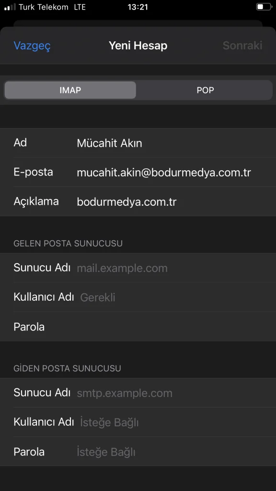Viewport: 276px width, 491px height.
Task: Focus outgoing Parola İsteğe Bağlı field
Action: pyautogui.click(x=138, y=452)
